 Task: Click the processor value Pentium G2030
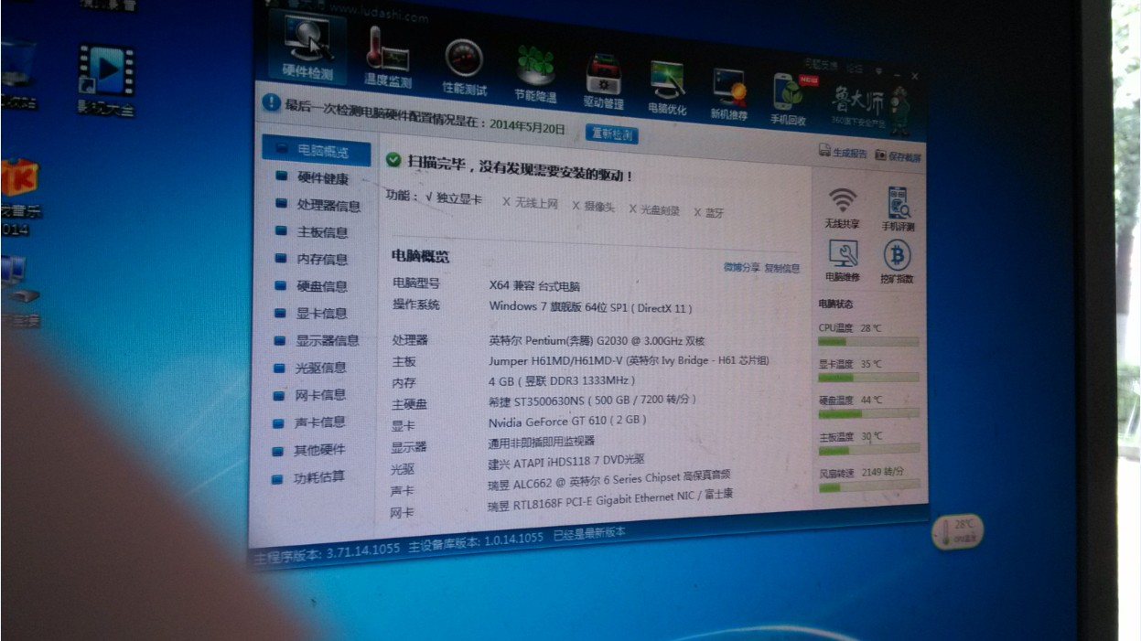[x=597, y=339]
